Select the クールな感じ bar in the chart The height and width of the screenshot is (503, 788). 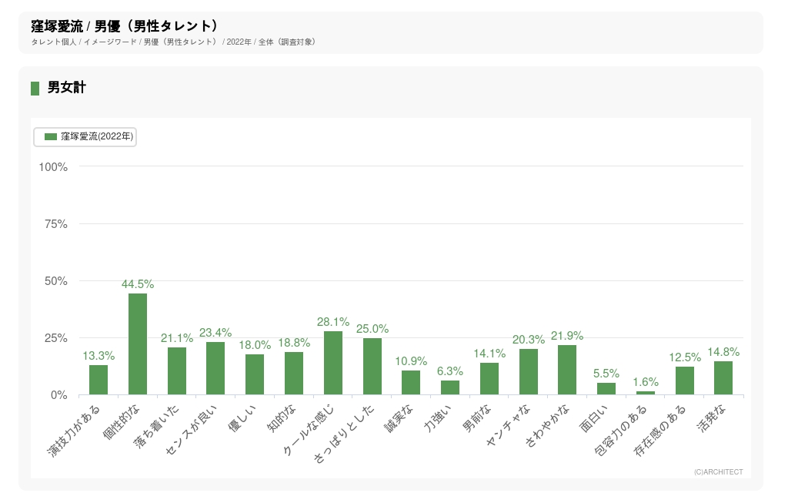click(333, 363)
